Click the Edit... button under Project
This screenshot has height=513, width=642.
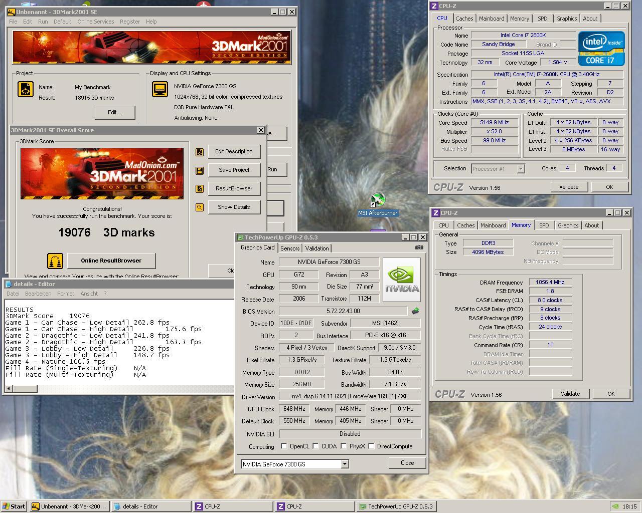point(114,112)
